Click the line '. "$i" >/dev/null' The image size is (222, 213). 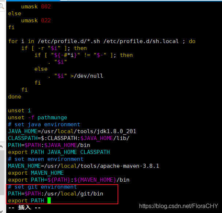tap(75, 76)
